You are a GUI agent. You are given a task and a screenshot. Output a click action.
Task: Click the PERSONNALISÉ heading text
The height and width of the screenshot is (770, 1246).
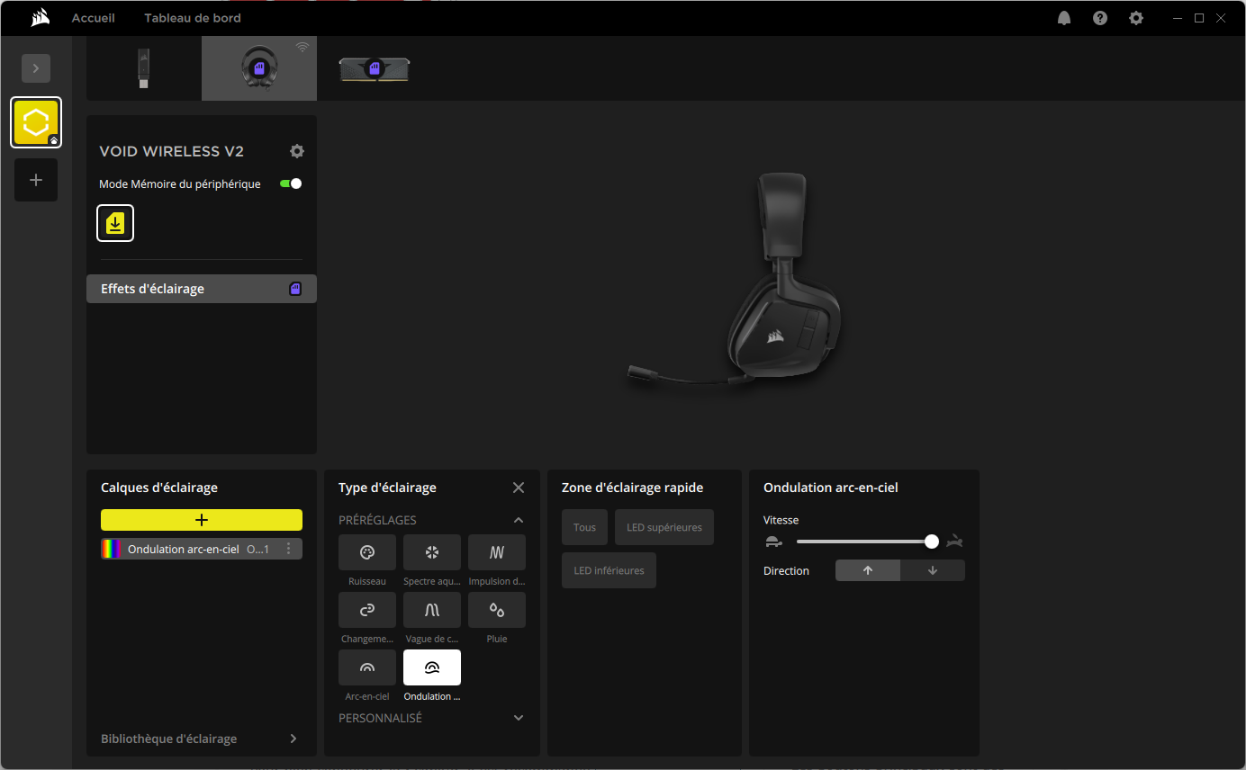[380, 718]
